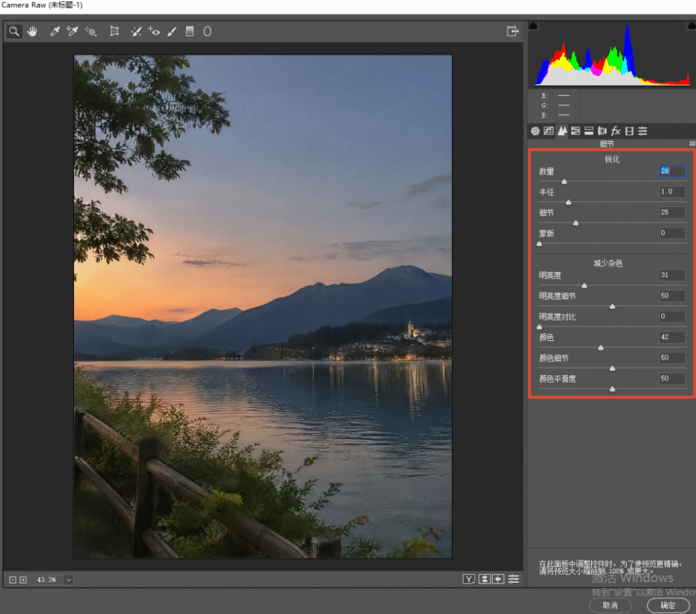The width and height of the screenshot is (696, 614).
Task: Open the Detail panel tab
Action: (562, 130)
